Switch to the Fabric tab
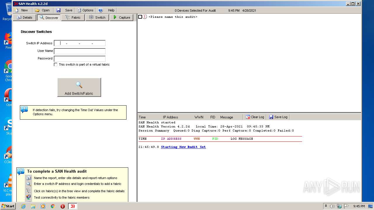The height and width of the screenshot is (210, 374). (73, 17)
